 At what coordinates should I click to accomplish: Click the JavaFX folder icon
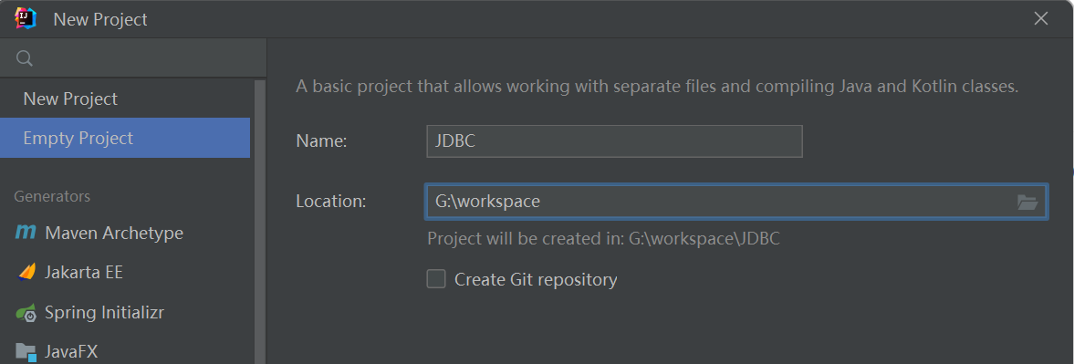pyautogui.click(x=26, y=352)
